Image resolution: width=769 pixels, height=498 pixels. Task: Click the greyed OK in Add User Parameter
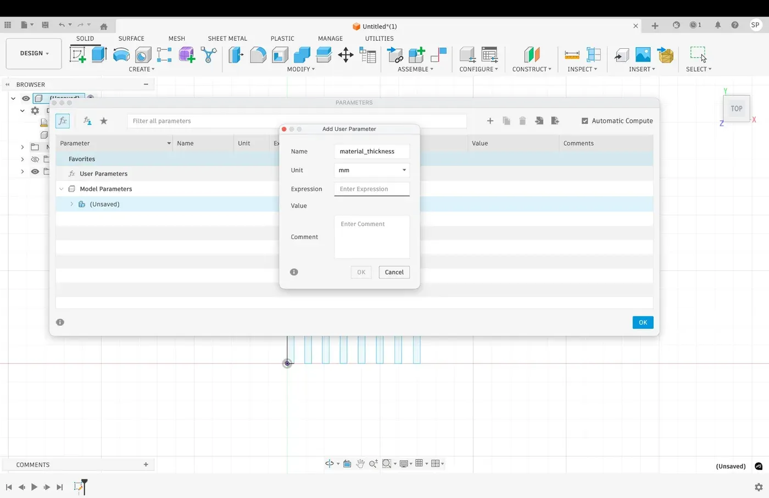pyautogui.click(x=361, y=272)
